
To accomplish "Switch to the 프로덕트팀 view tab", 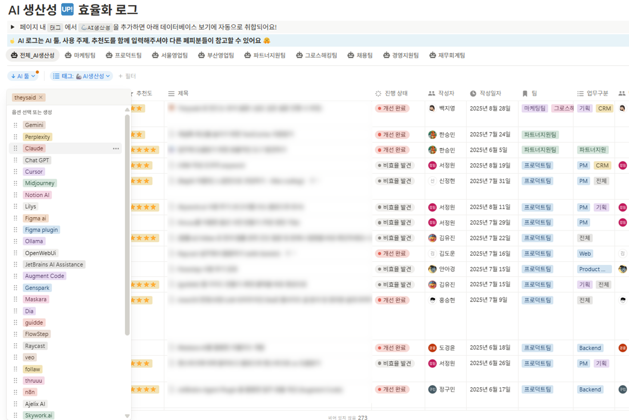I will (x=124, y=55).
